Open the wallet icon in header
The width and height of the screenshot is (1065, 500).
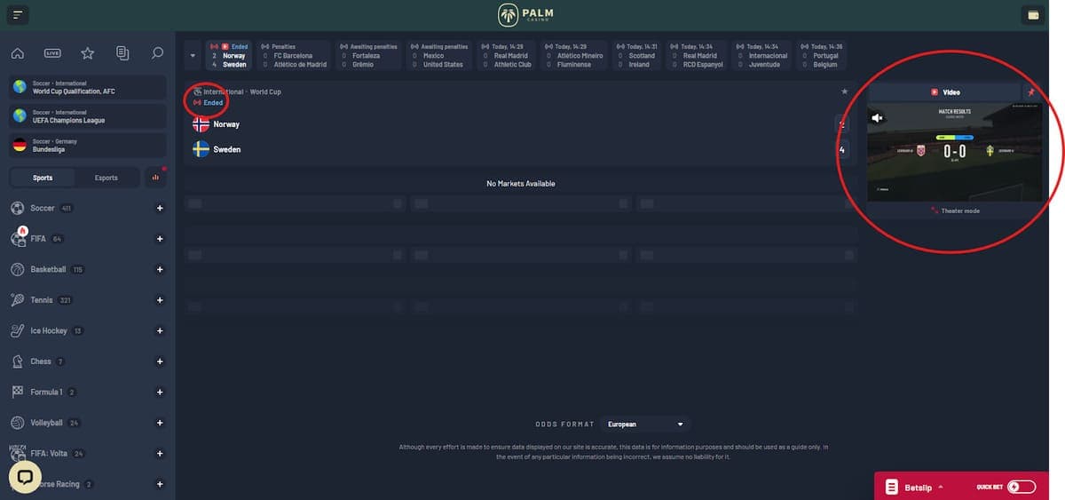pos(1033,15)
